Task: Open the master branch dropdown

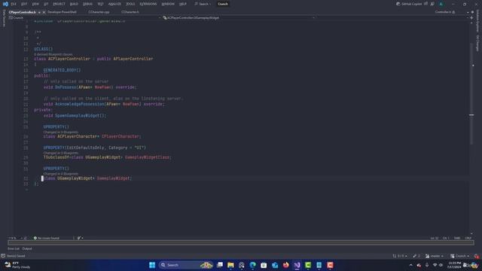Action: point(435,256)
